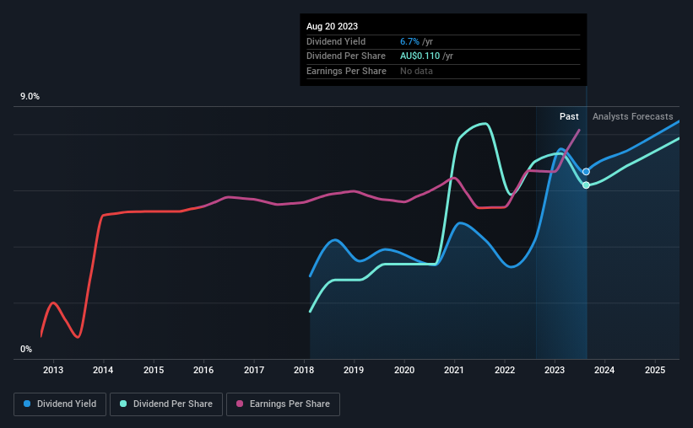Toggle the Earnings Per Share legend button
This screenshot has width=693, height=428.
coord(283,404)
